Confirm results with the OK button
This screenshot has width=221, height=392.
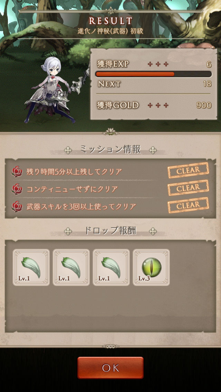[x=110, y=367]
